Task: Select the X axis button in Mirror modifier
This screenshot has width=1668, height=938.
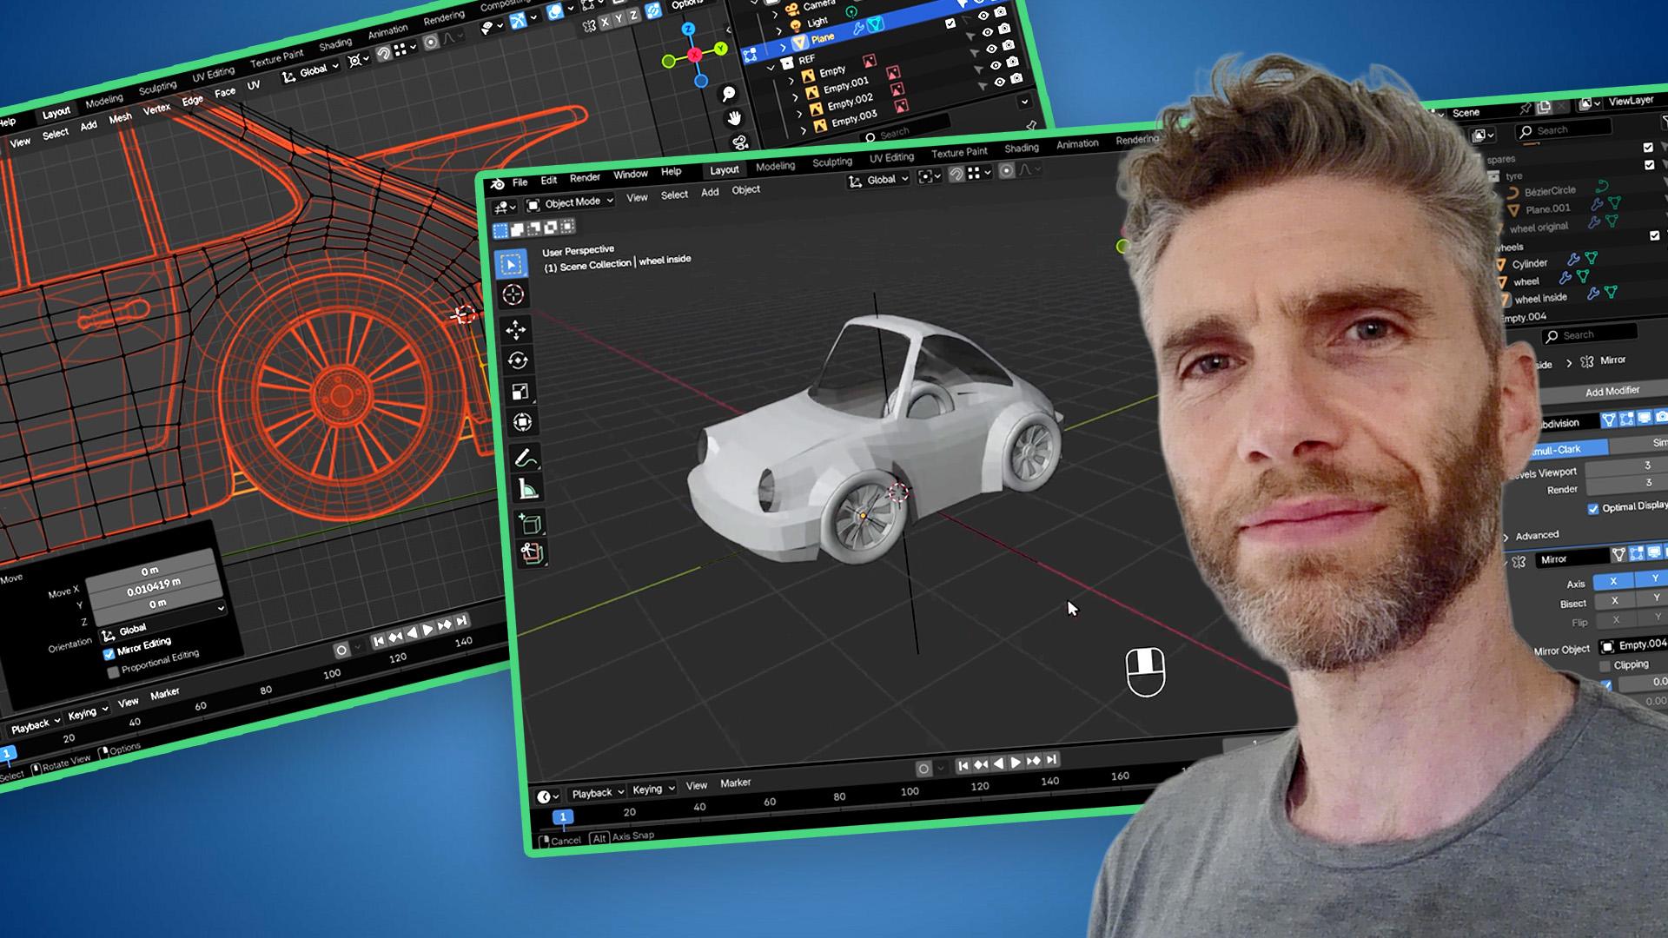Action: point(1613,580)
